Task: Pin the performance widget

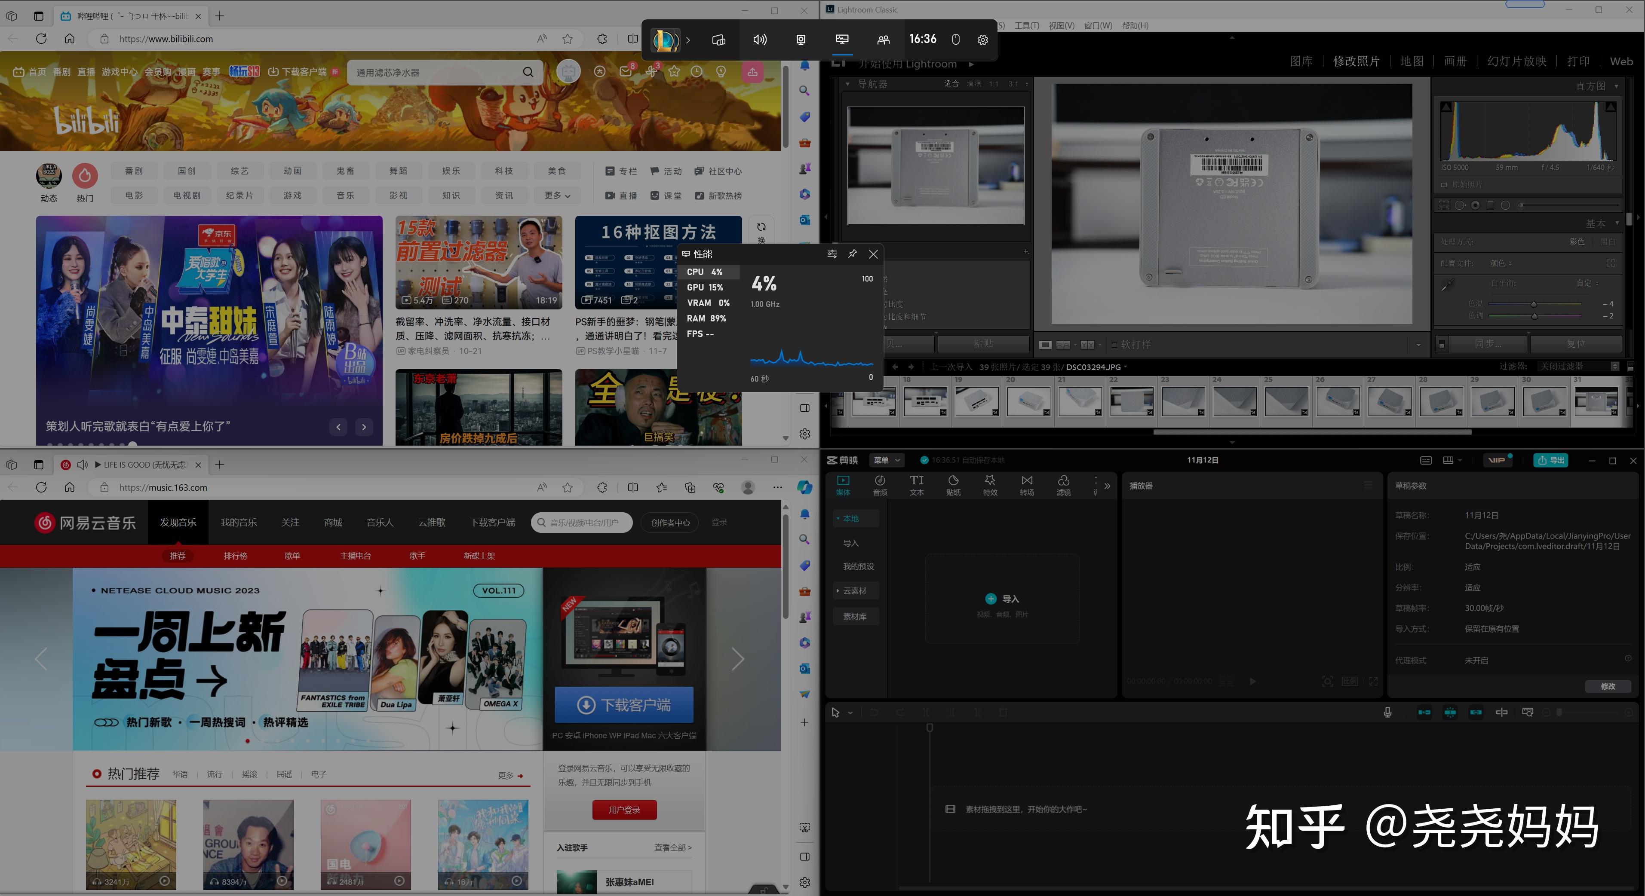Action: point(853,254)
